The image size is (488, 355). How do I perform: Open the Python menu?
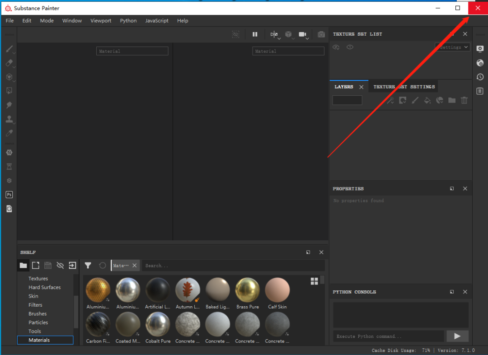128,20
